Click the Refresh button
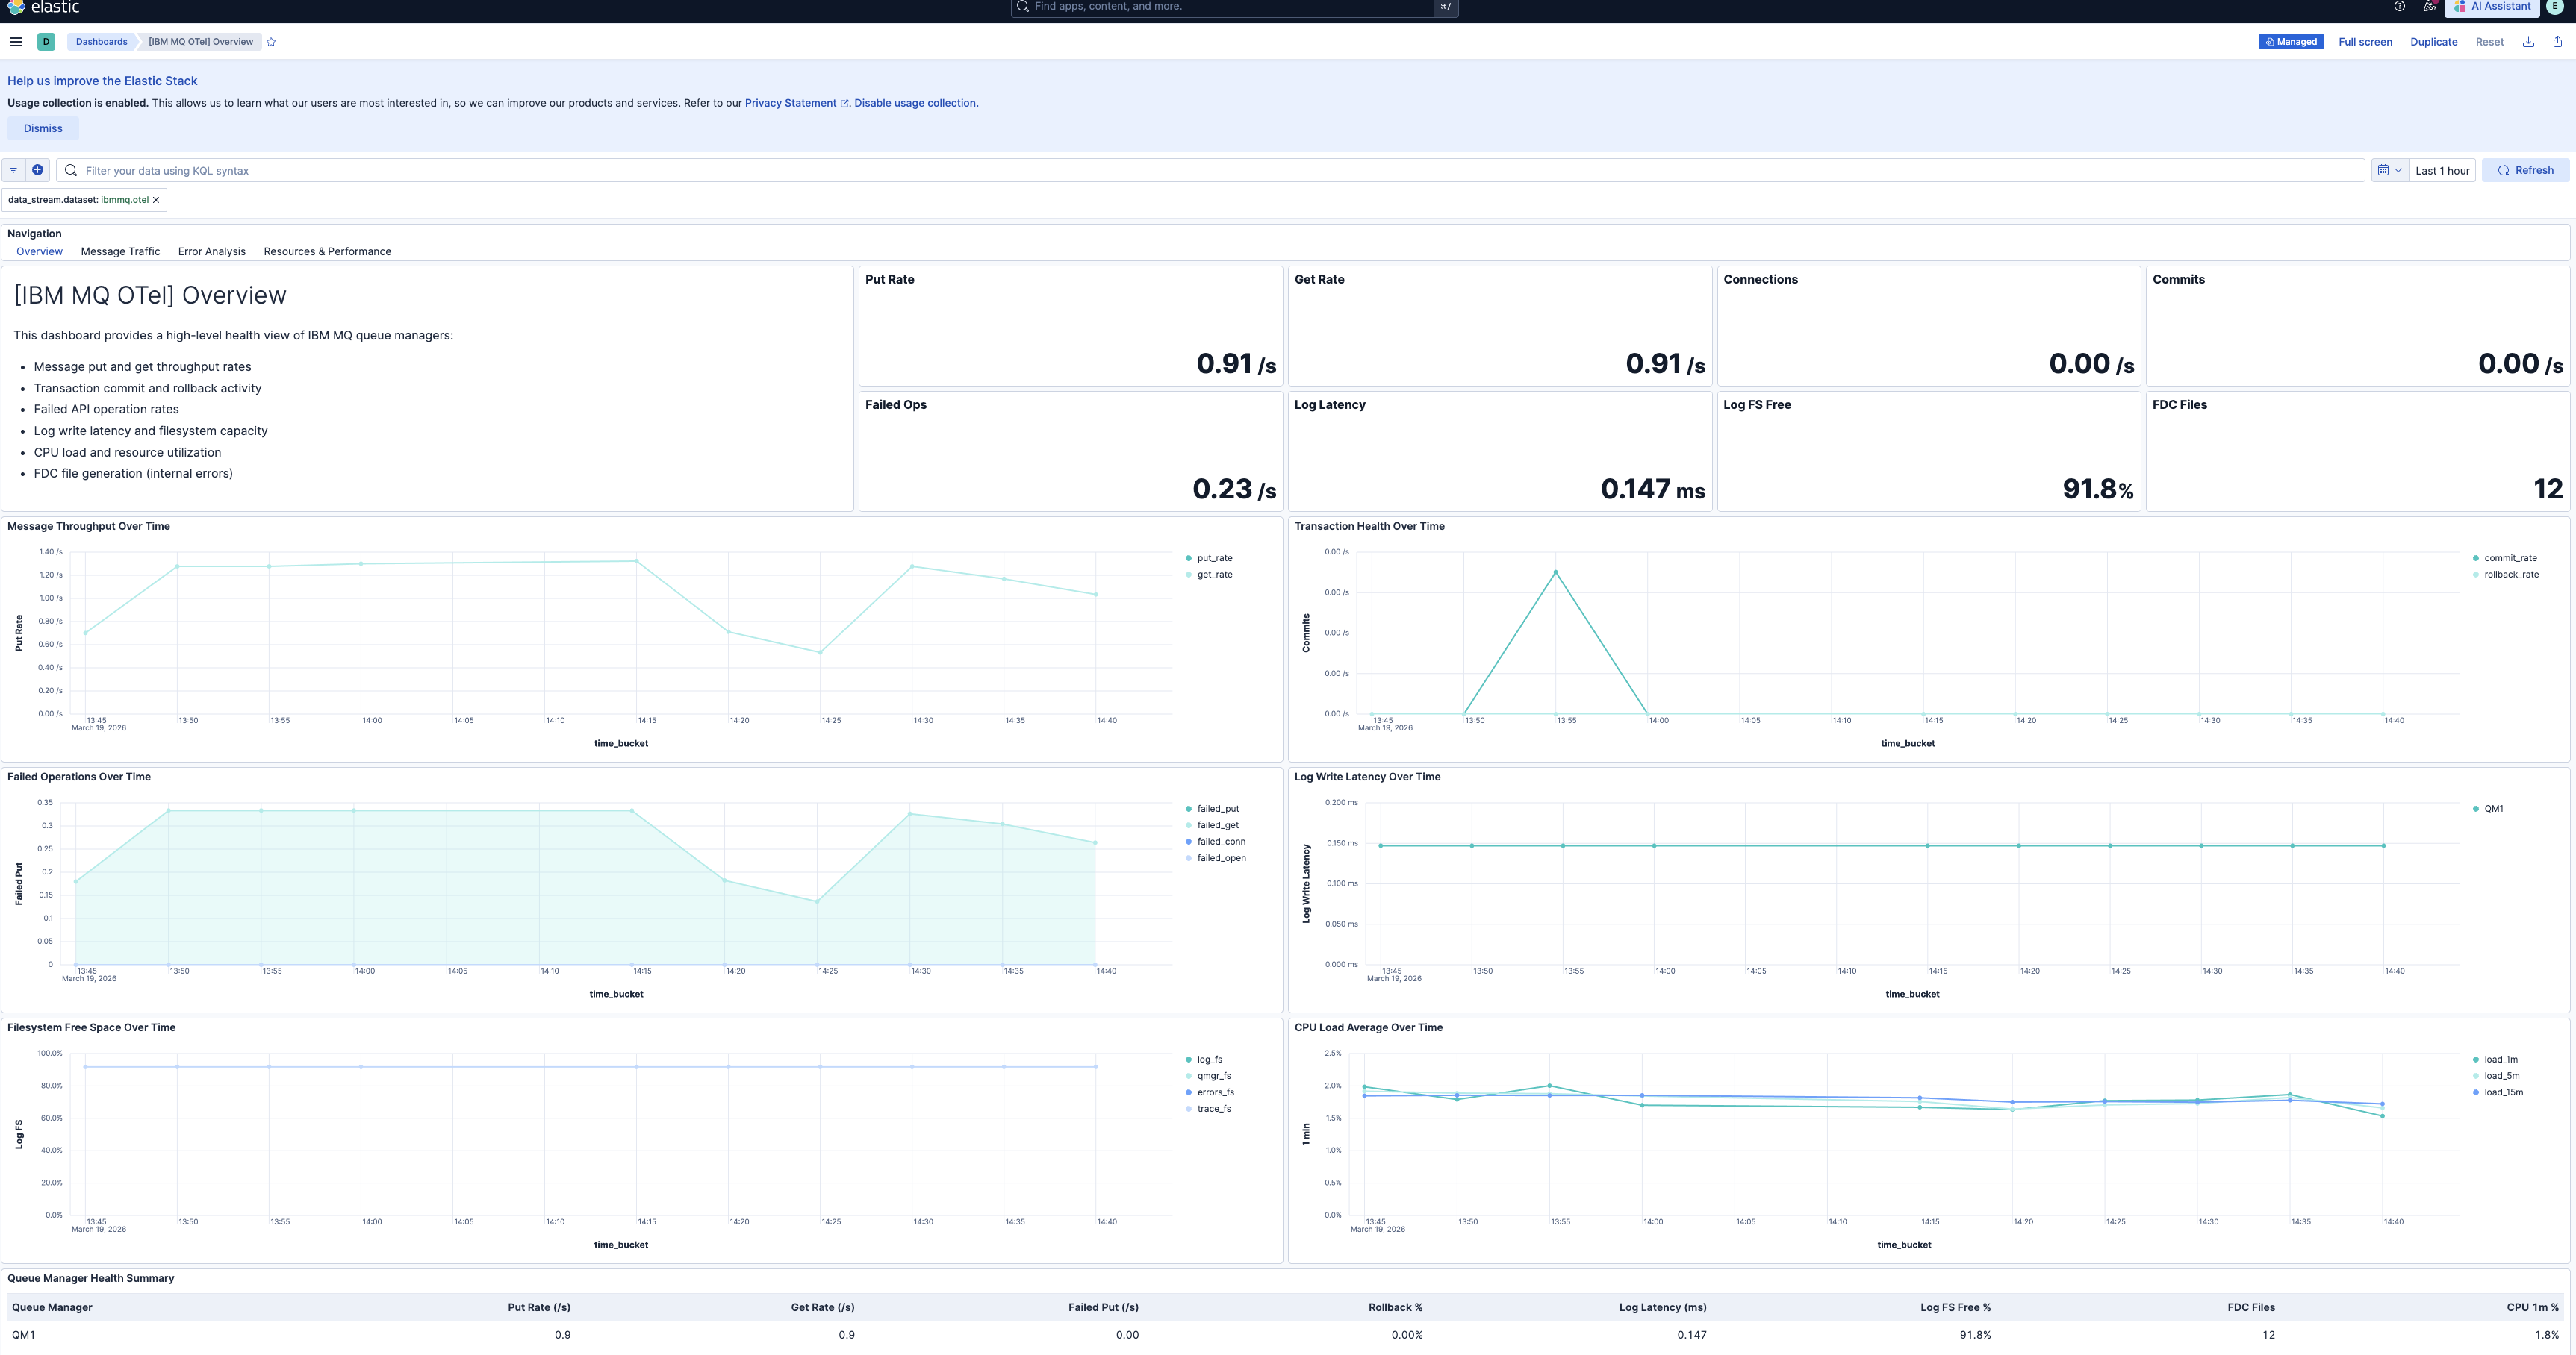The width and height of the screenshot is (2576, 1355). coord(2525,170)
